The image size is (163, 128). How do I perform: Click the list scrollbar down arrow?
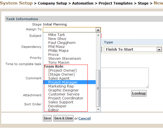click(98, 109)
